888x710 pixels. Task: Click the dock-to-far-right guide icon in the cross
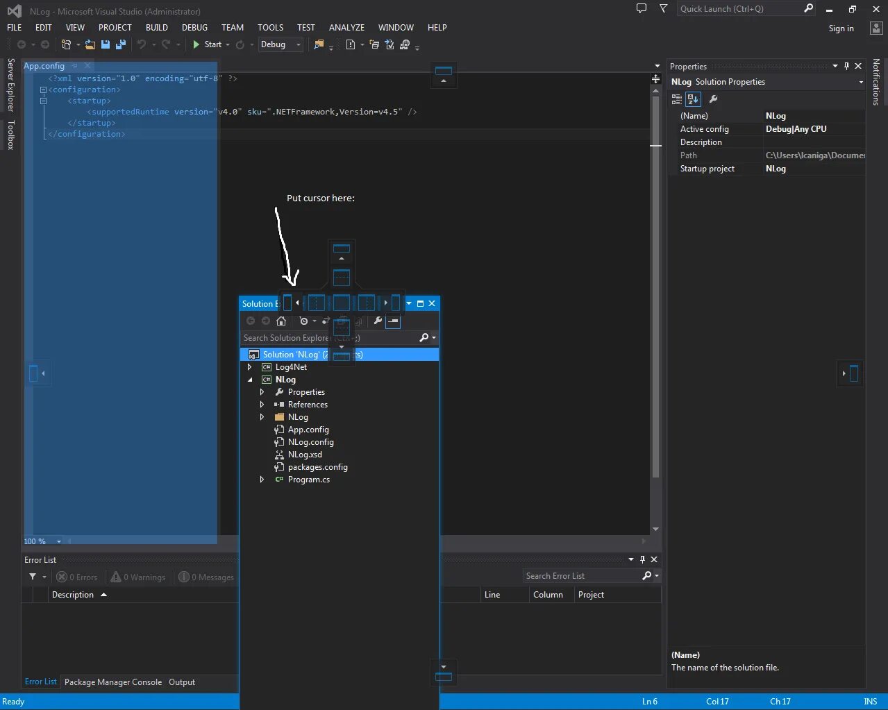(393, 303)
